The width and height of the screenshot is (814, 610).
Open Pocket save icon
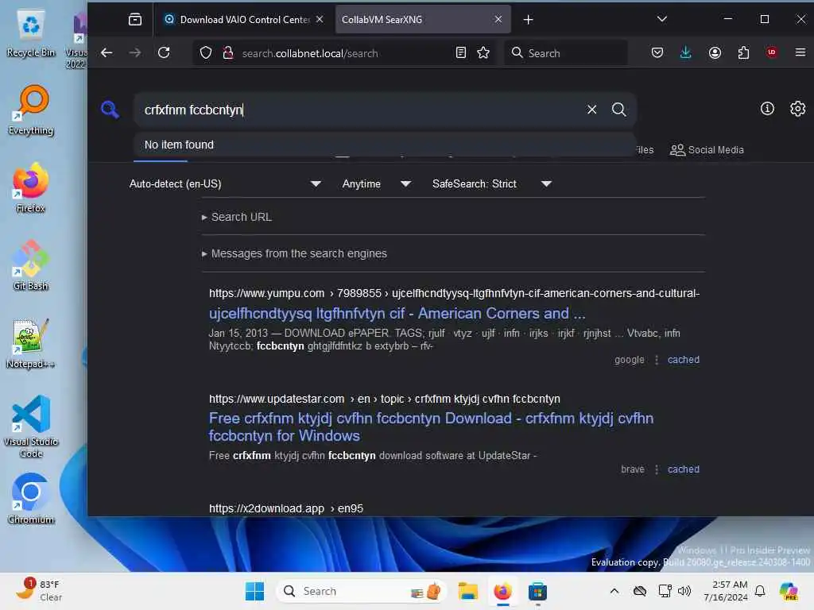coord(657,53)
